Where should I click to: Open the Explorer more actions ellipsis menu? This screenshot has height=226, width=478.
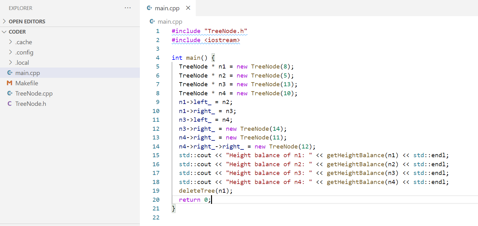pos(128,8)
